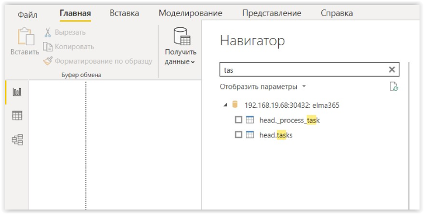Expand Отобразить параметры dropdown
The image size is (424, 214).
point(263,87)
